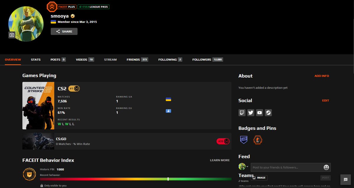The width and height of the screenshot is (354, 188).
Task: Click EU flag next to Ranking EU
Action: tap(168, 111)
